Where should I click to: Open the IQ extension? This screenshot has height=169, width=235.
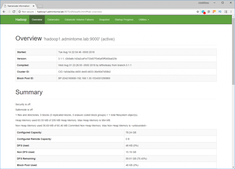click(x=220, y=12)
